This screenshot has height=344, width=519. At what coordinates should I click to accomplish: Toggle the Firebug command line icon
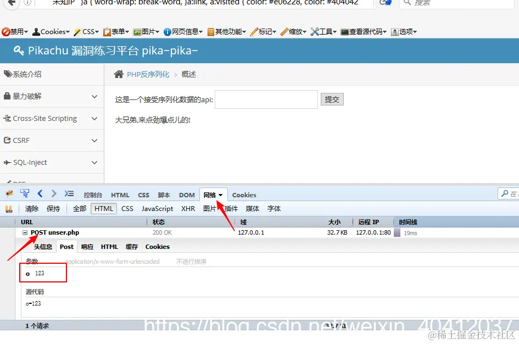point(69,193)
